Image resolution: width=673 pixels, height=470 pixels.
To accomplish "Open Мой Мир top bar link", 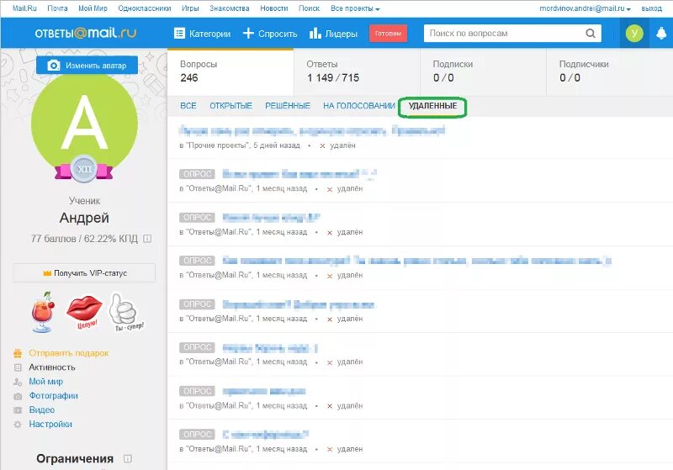I will [x=93, y=8].
